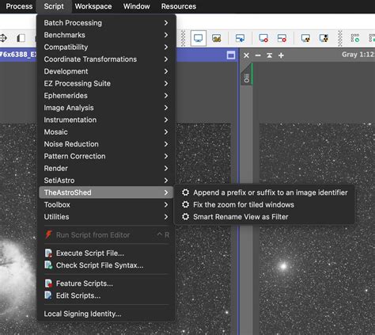The image size is (375, 335).
Task: Click the Gray 1:12 window title text
Action: (358, 55)
